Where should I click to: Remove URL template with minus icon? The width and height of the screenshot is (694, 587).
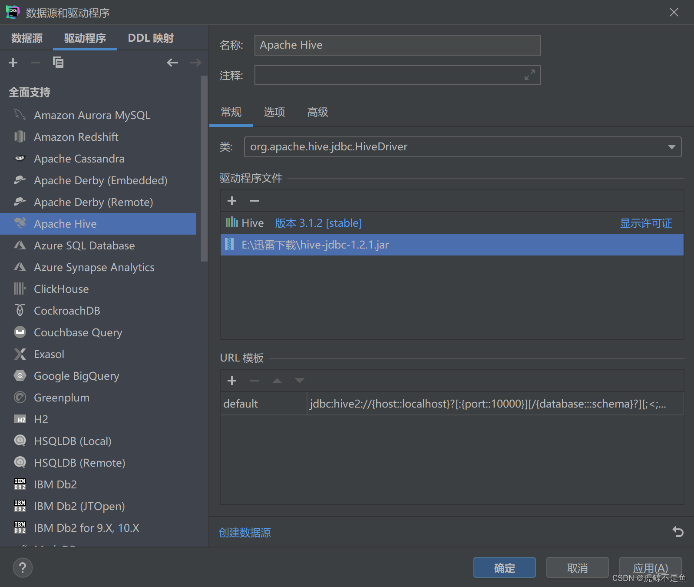pos(254,381)
